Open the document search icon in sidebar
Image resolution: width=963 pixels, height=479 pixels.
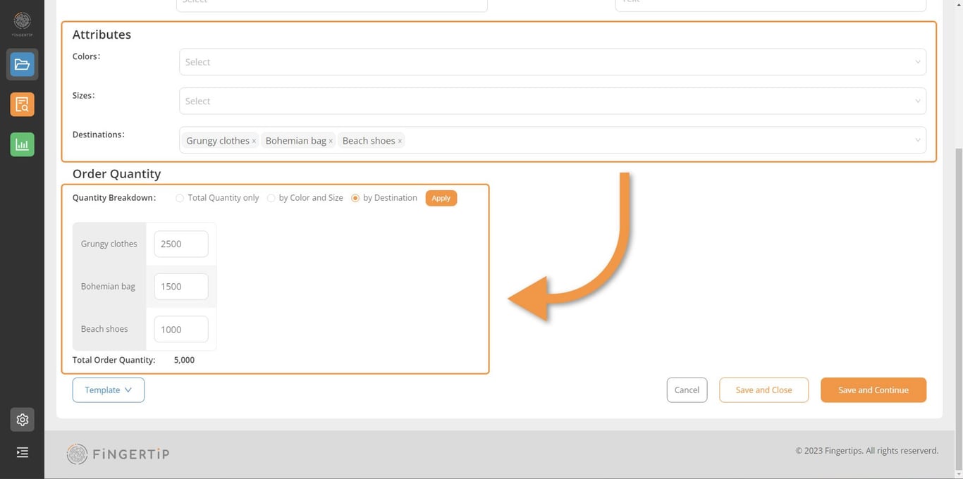point(22,105)
